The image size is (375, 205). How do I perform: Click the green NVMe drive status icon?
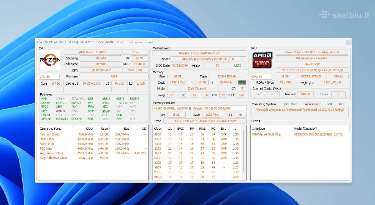253,134
